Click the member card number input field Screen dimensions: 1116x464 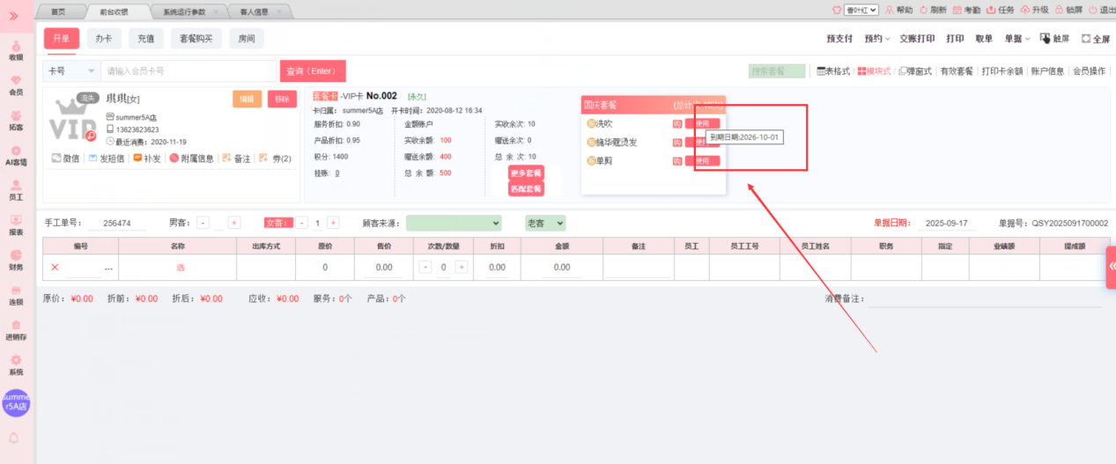[x=188, y=71]
